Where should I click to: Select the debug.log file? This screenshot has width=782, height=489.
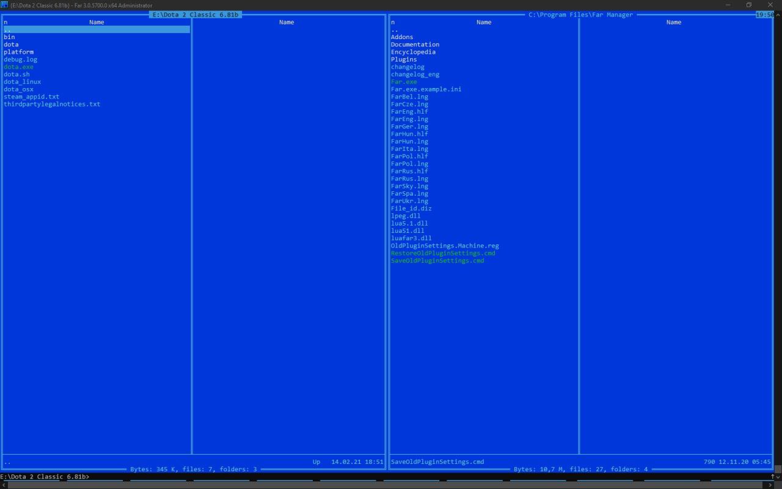point(20,59)
